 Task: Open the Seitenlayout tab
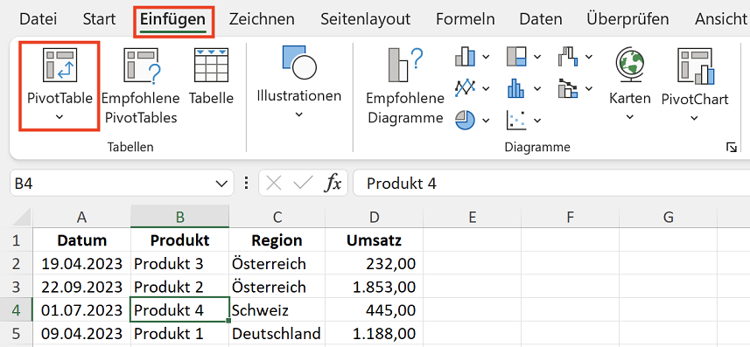[366, 19]
